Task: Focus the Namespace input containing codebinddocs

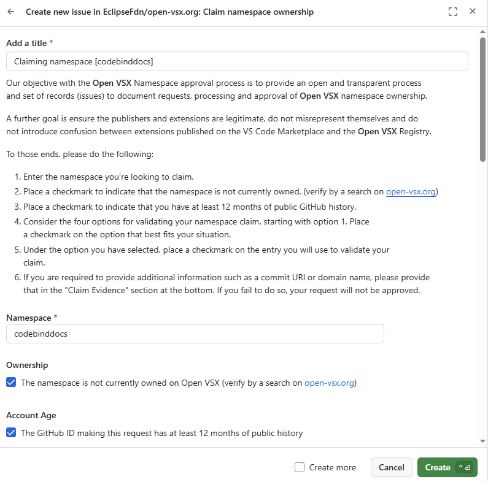Action: (x=195, y=334)
